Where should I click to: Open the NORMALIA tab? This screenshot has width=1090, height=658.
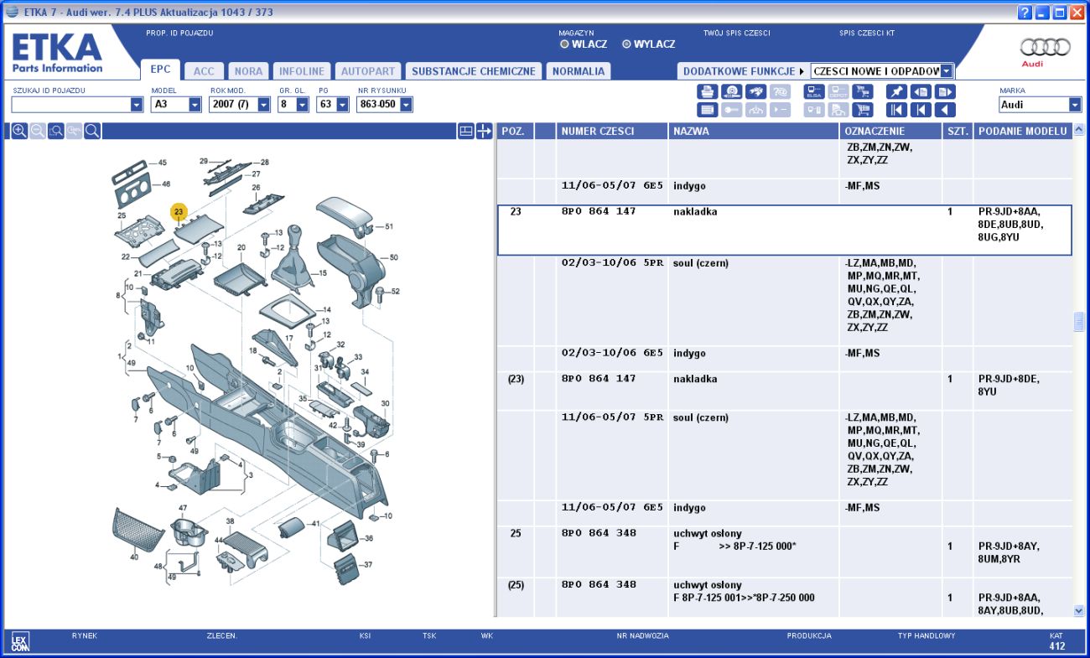point(578,71)
